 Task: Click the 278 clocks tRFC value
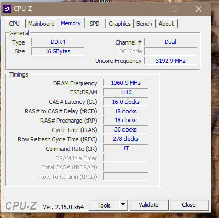[x=125, y=139]
